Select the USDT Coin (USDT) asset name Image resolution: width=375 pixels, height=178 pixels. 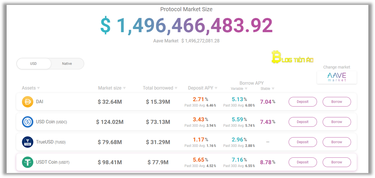53,162
